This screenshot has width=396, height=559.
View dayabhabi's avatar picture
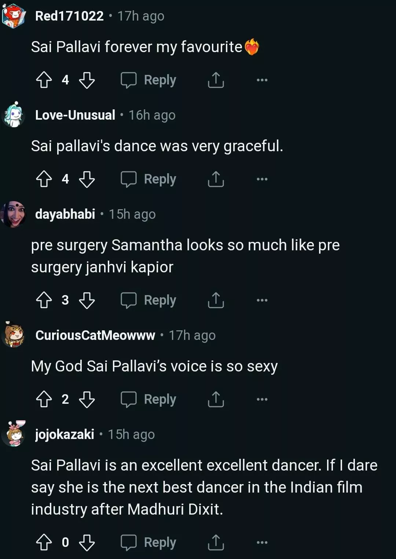(14, 214)
